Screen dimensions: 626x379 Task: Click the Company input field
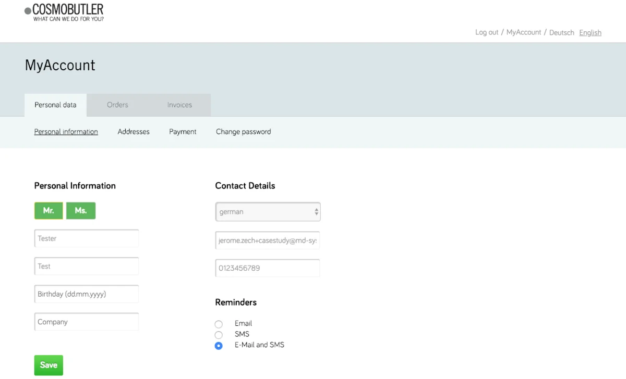(x=87, y=322)
